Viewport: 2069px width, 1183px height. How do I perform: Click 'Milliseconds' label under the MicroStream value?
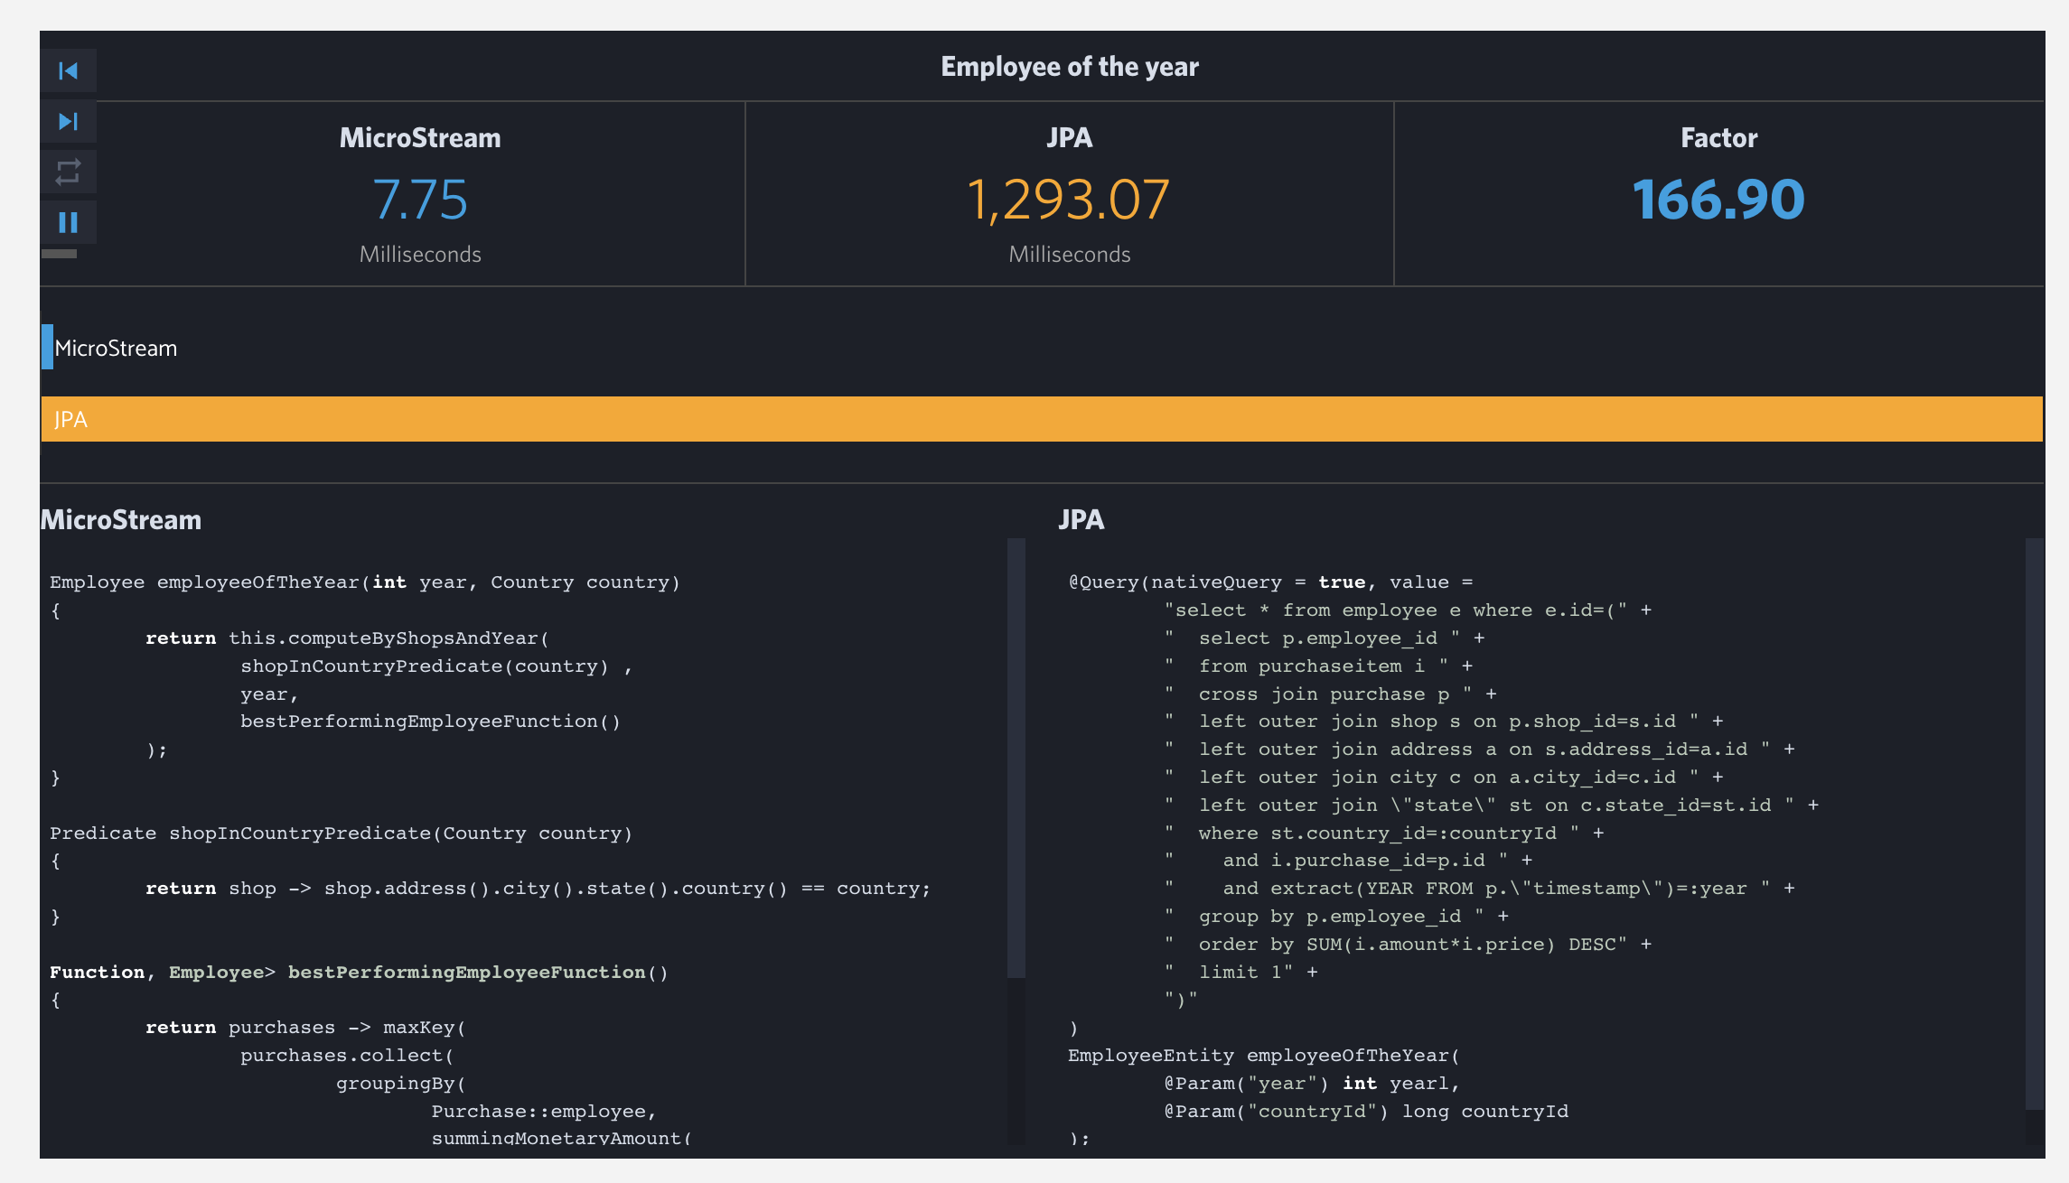pos(420,255)
